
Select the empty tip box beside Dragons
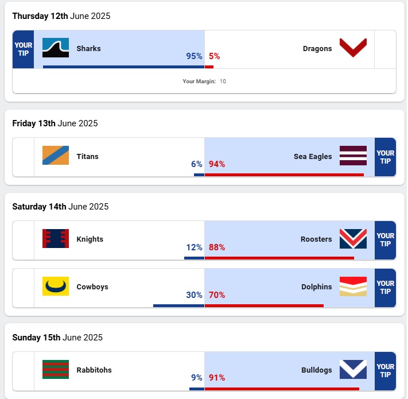point(385,49)
